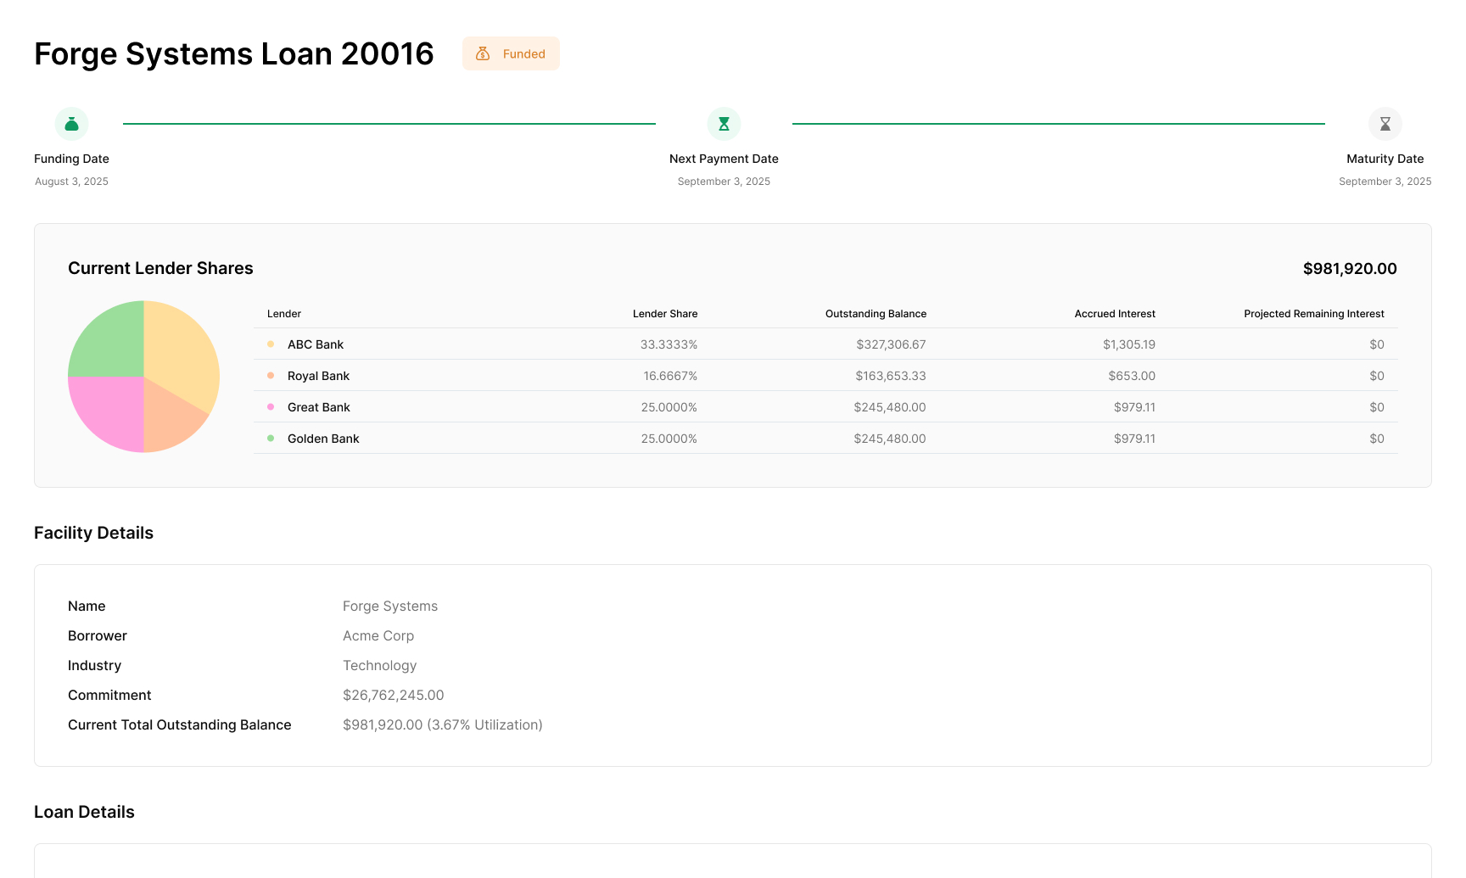Expand the Loan Details section
Screen dimensions: 1466x878
coord(84,812)
